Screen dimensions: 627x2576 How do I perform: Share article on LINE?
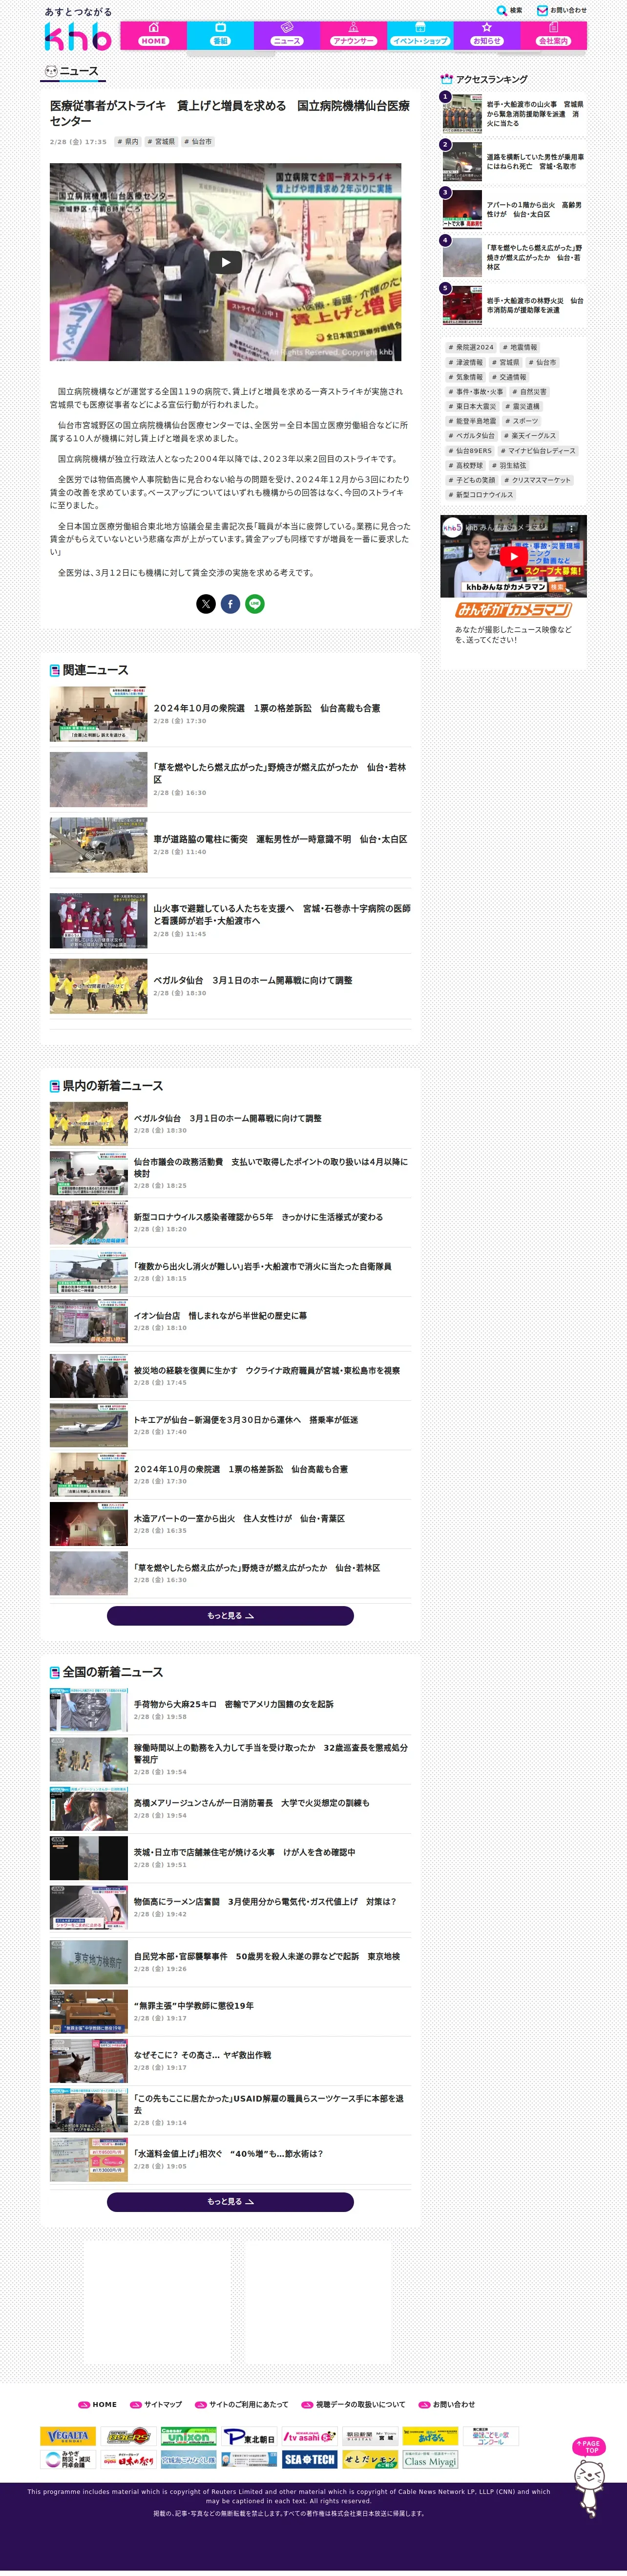tap(255, 604)
